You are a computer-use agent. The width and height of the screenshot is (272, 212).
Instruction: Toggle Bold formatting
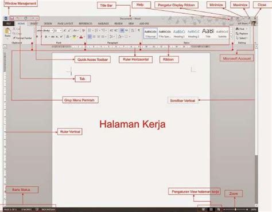(37, 37)
